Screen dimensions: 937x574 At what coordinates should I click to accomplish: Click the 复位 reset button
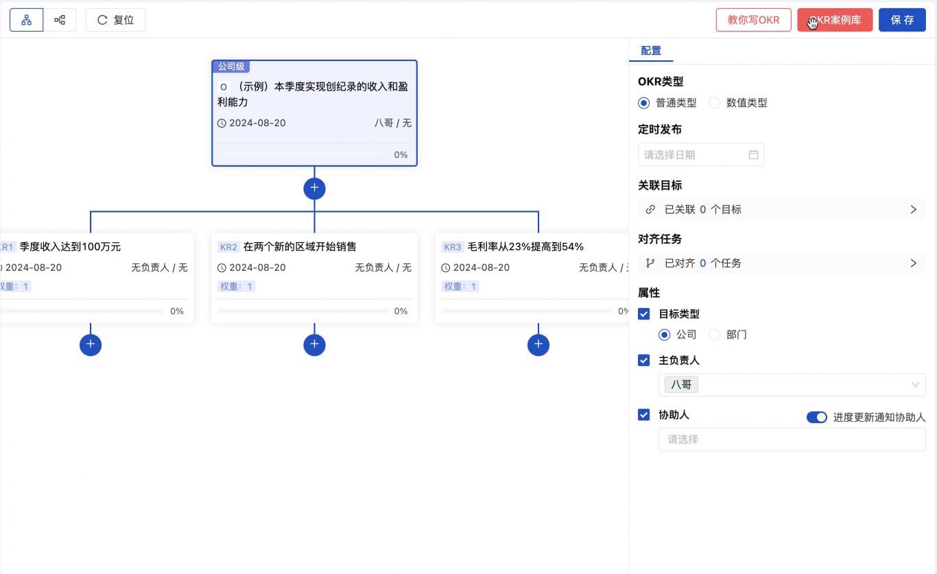(115, 20)
